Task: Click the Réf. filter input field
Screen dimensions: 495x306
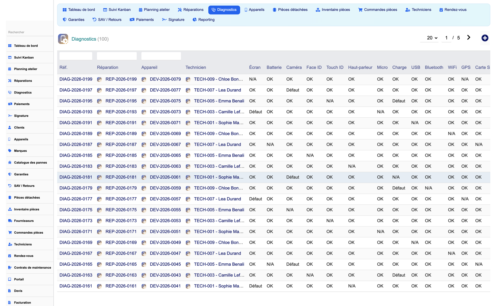Action: point(76,56)
